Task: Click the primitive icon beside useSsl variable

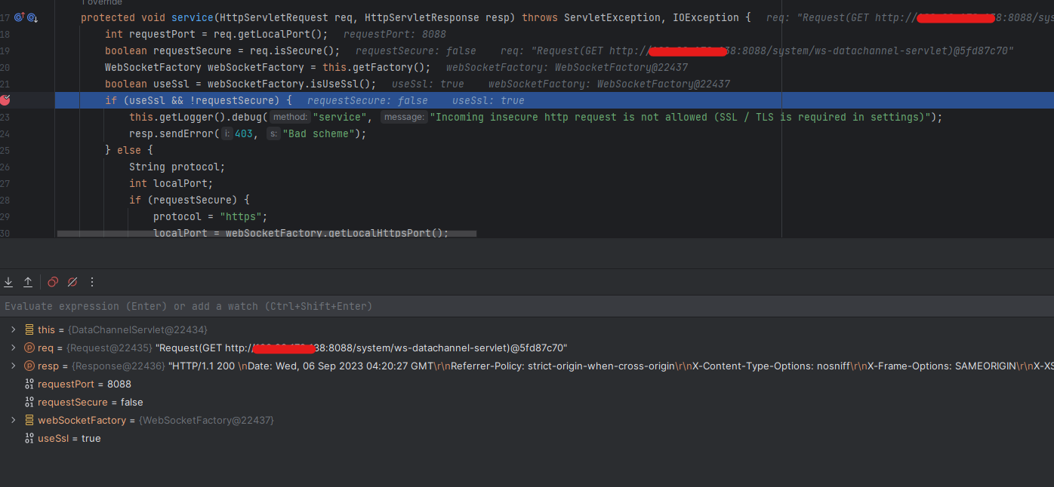Action: [x=29, y=438]
